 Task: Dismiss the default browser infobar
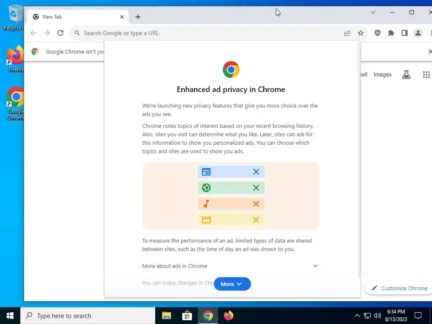coord(430,51)
